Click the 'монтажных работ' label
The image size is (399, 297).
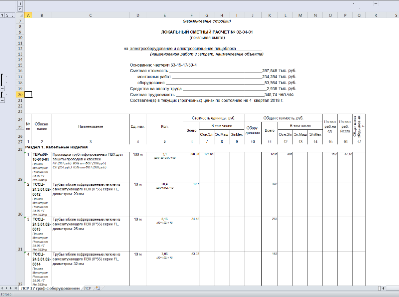click(154, 77)
